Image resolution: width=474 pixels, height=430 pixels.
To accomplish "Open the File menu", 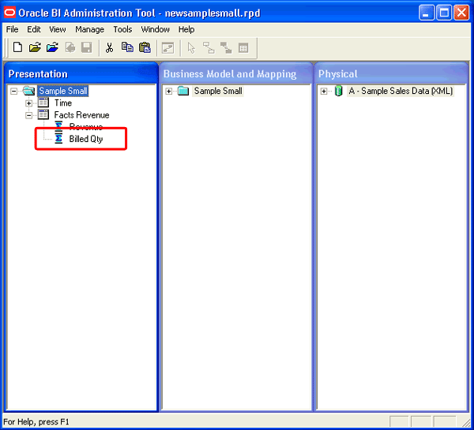I will tap(12, 29).
